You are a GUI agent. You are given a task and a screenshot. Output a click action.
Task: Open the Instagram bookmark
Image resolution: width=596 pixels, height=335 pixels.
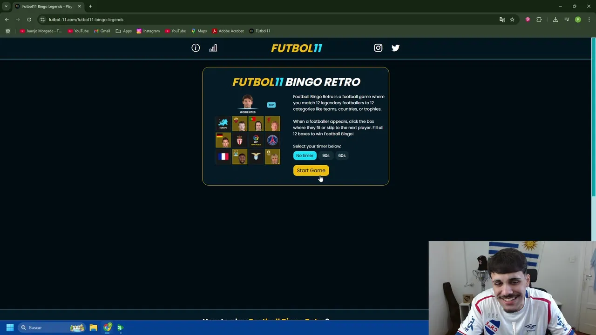click(x=148, y=31)
